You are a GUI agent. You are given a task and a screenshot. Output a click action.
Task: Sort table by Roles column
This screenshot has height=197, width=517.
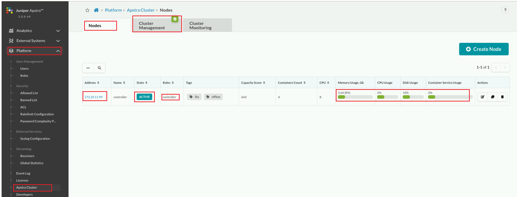168,83
